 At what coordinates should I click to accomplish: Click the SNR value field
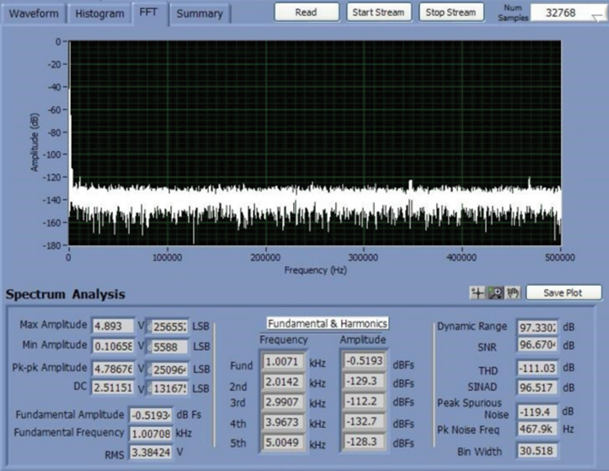pyautogui.click(x=537, y=345)
